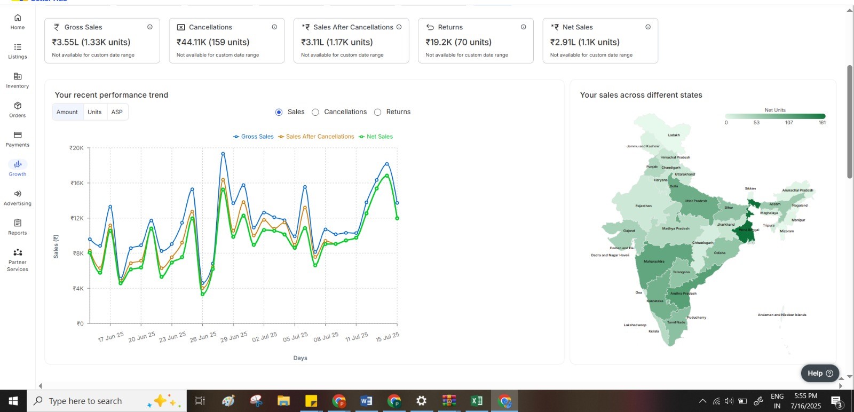Open Payments card icon in sidebar

pyautogui.click(x=18, y=136)
